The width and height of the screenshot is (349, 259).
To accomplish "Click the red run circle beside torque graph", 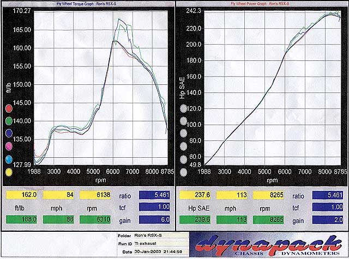I will tap(9, 108).
